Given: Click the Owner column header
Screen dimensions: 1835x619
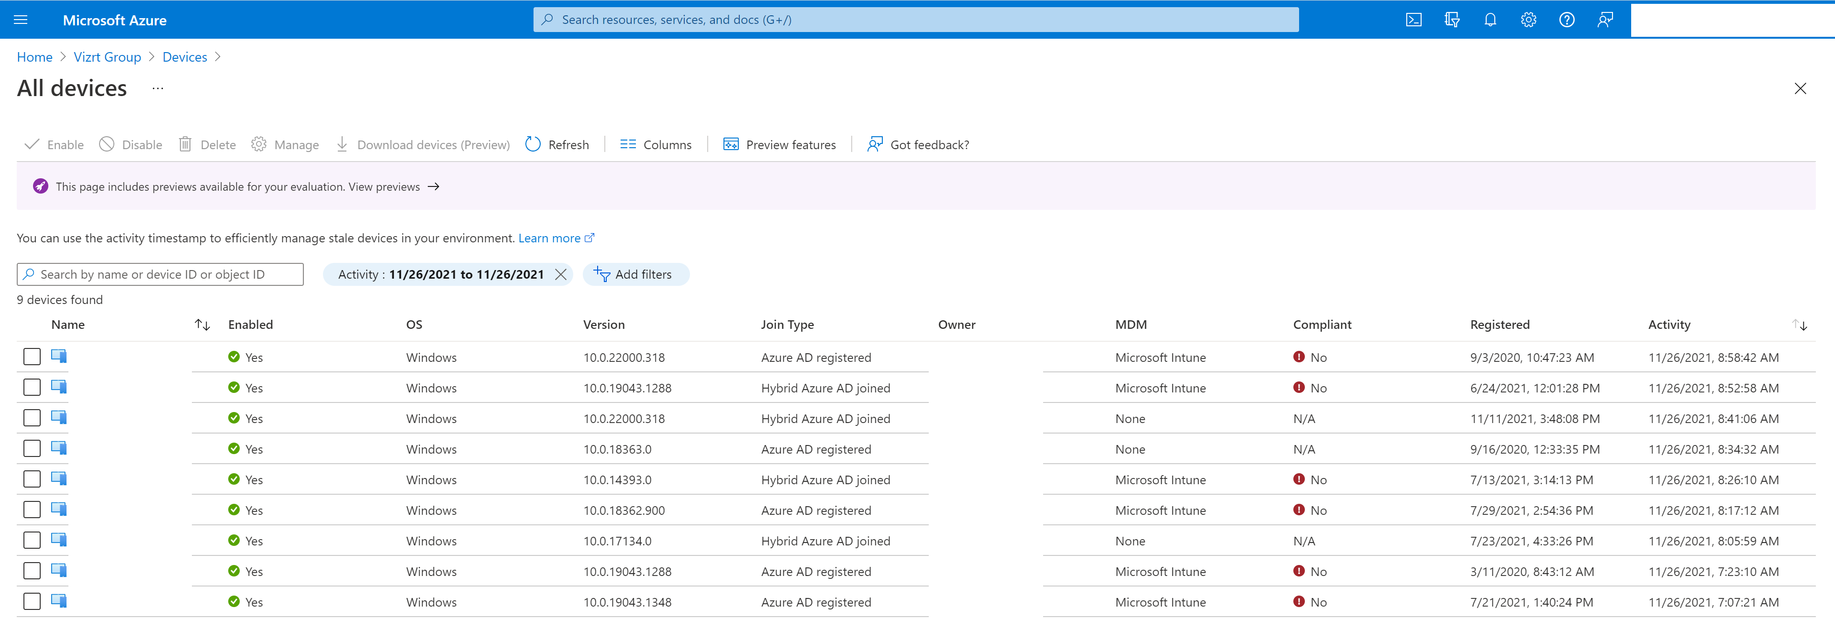Looking at the screenshot, I should tap(956, 325).
